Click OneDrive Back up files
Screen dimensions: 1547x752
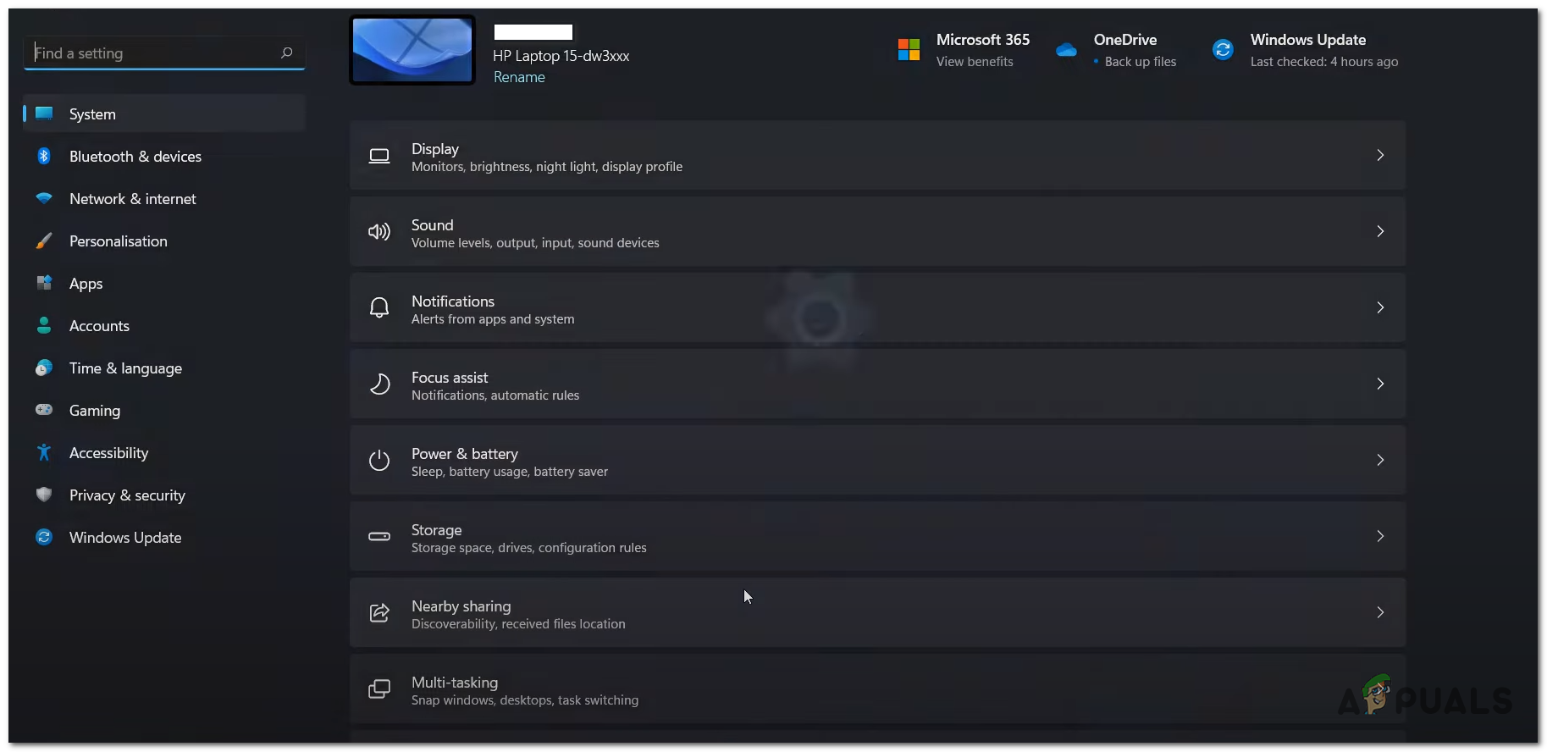click(1140, 62)
